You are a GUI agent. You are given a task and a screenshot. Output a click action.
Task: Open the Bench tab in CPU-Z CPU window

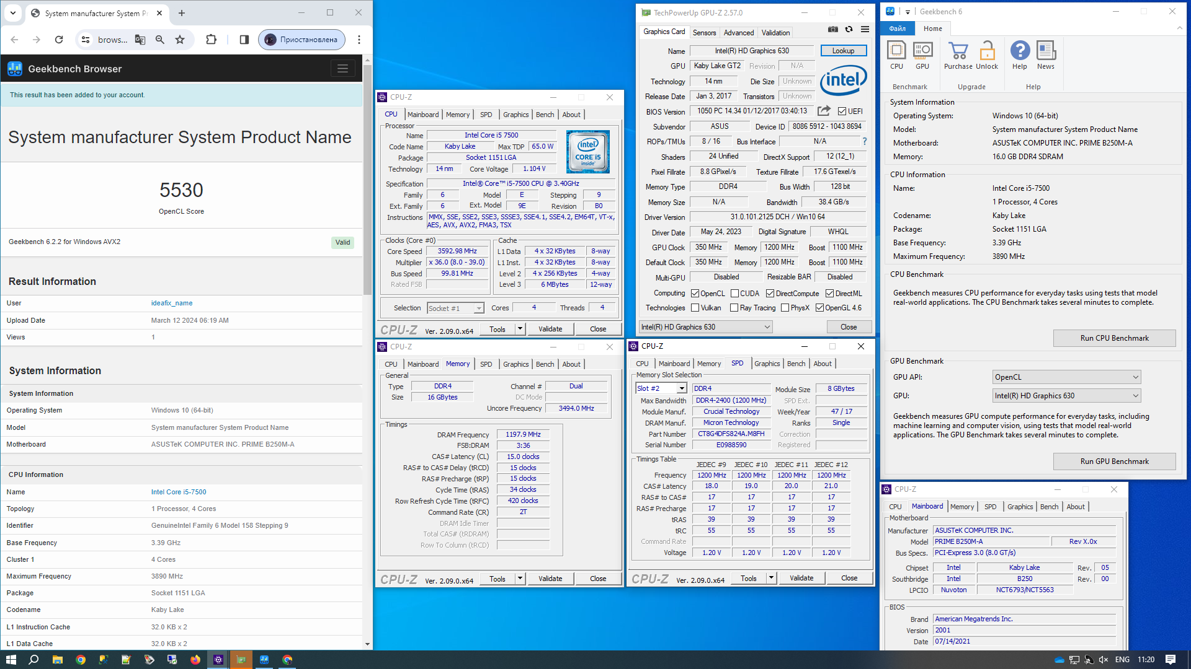tap(545, 115)
